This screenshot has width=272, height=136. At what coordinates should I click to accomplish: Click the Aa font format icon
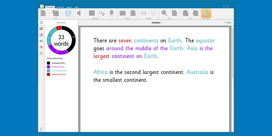[x=143, y=13]
